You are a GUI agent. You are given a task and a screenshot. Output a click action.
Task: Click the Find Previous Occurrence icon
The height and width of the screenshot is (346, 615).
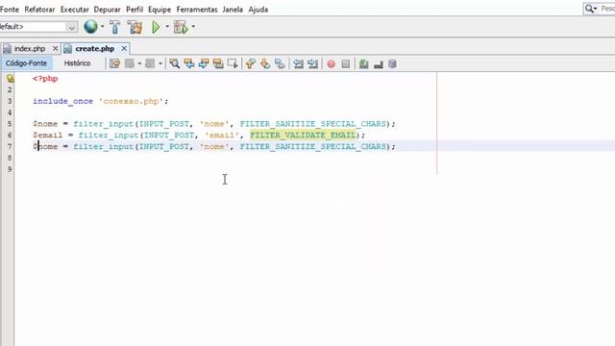pyautogui.click(x=189, y=63)
